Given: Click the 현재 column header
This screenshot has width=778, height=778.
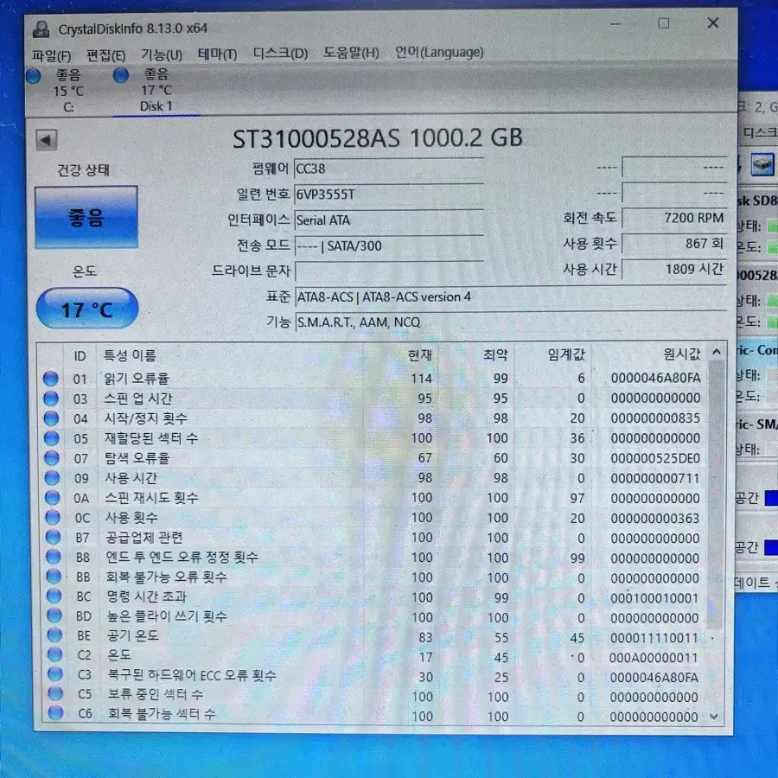Looking at the screenshot, I should [420, 354].
